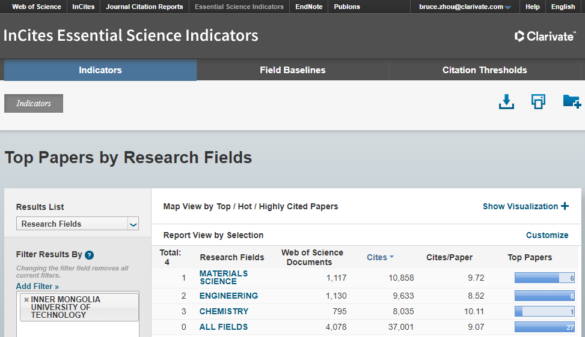585x337 pixels.
Task: Open the Citation Thresholds tab
Action: click(x=485, y=70)
